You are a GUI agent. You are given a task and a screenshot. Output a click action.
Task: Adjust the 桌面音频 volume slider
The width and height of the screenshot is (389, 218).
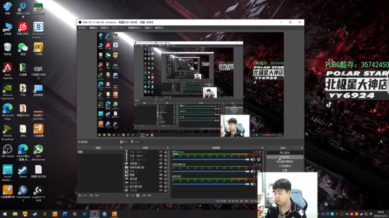(211, 184)
